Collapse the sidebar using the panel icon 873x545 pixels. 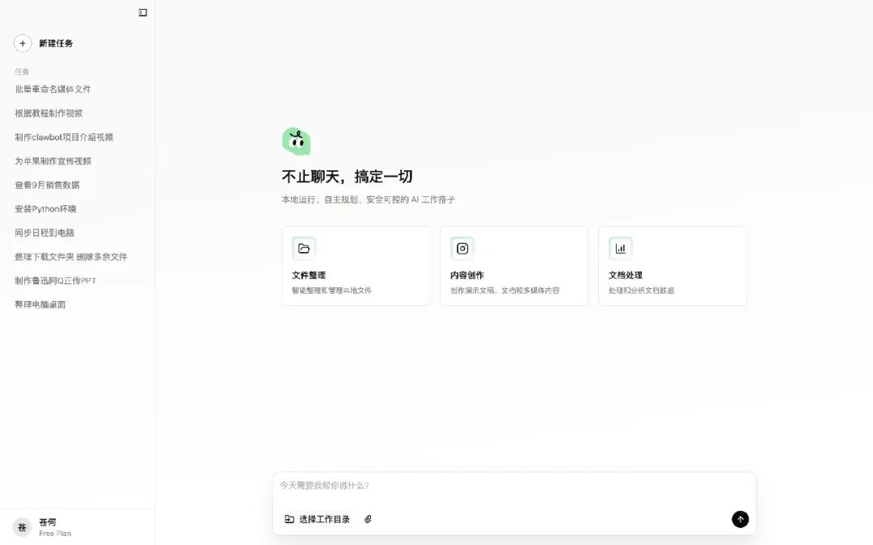click(142, 12)
